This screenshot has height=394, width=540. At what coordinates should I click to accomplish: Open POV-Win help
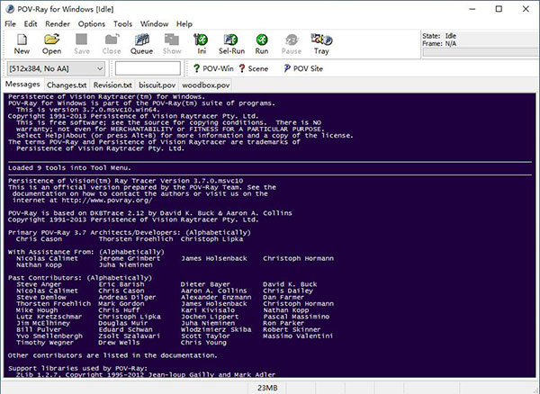(213, 68)
